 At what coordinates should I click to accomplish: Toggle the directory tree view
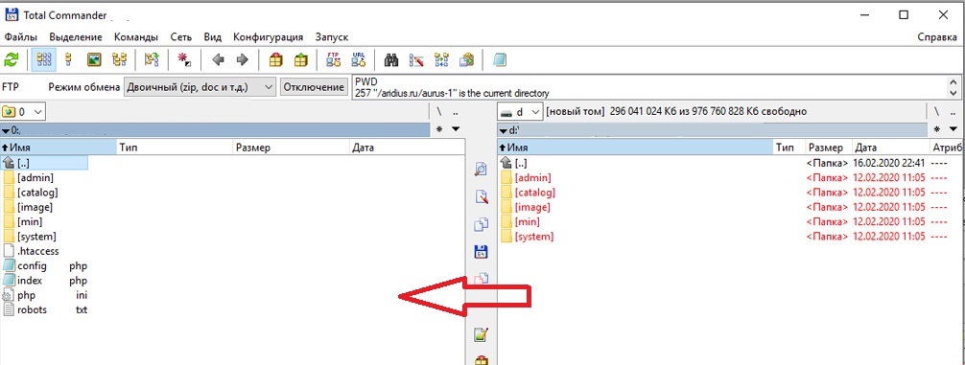coord(119,59)
